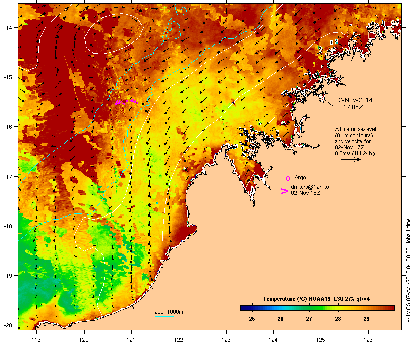
Task: Click the latitude label -15
Action: [x=8, y=77]
